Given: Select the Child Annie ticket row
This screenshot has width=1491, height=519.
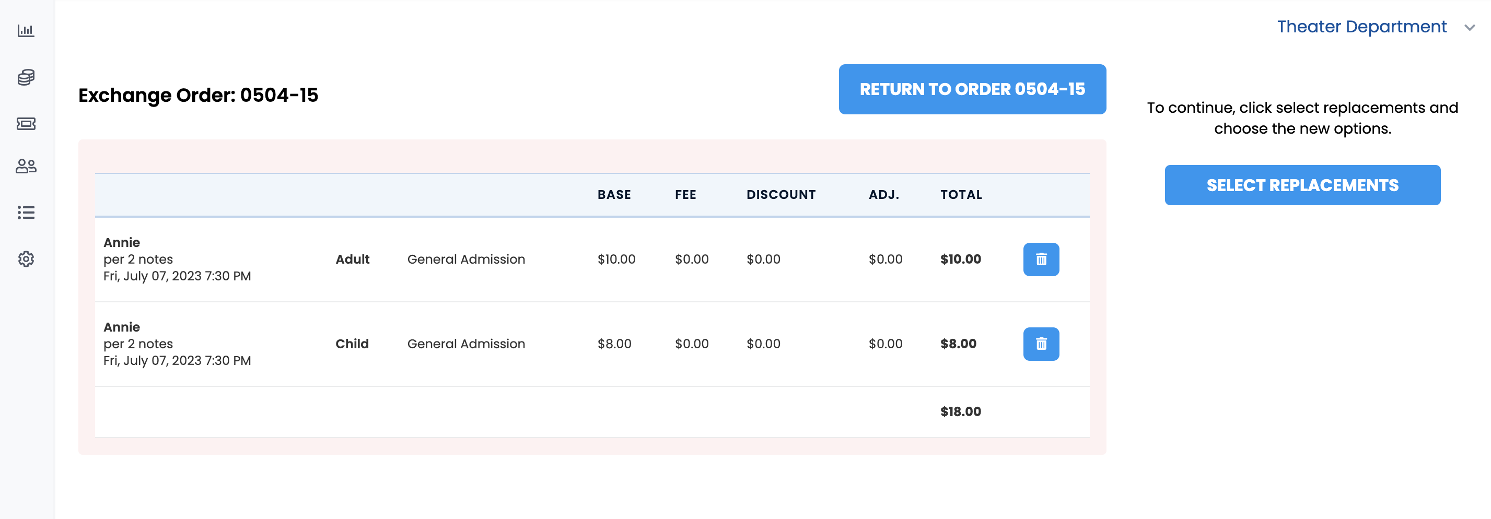Looking at the screenshot, I should point(591,344).
